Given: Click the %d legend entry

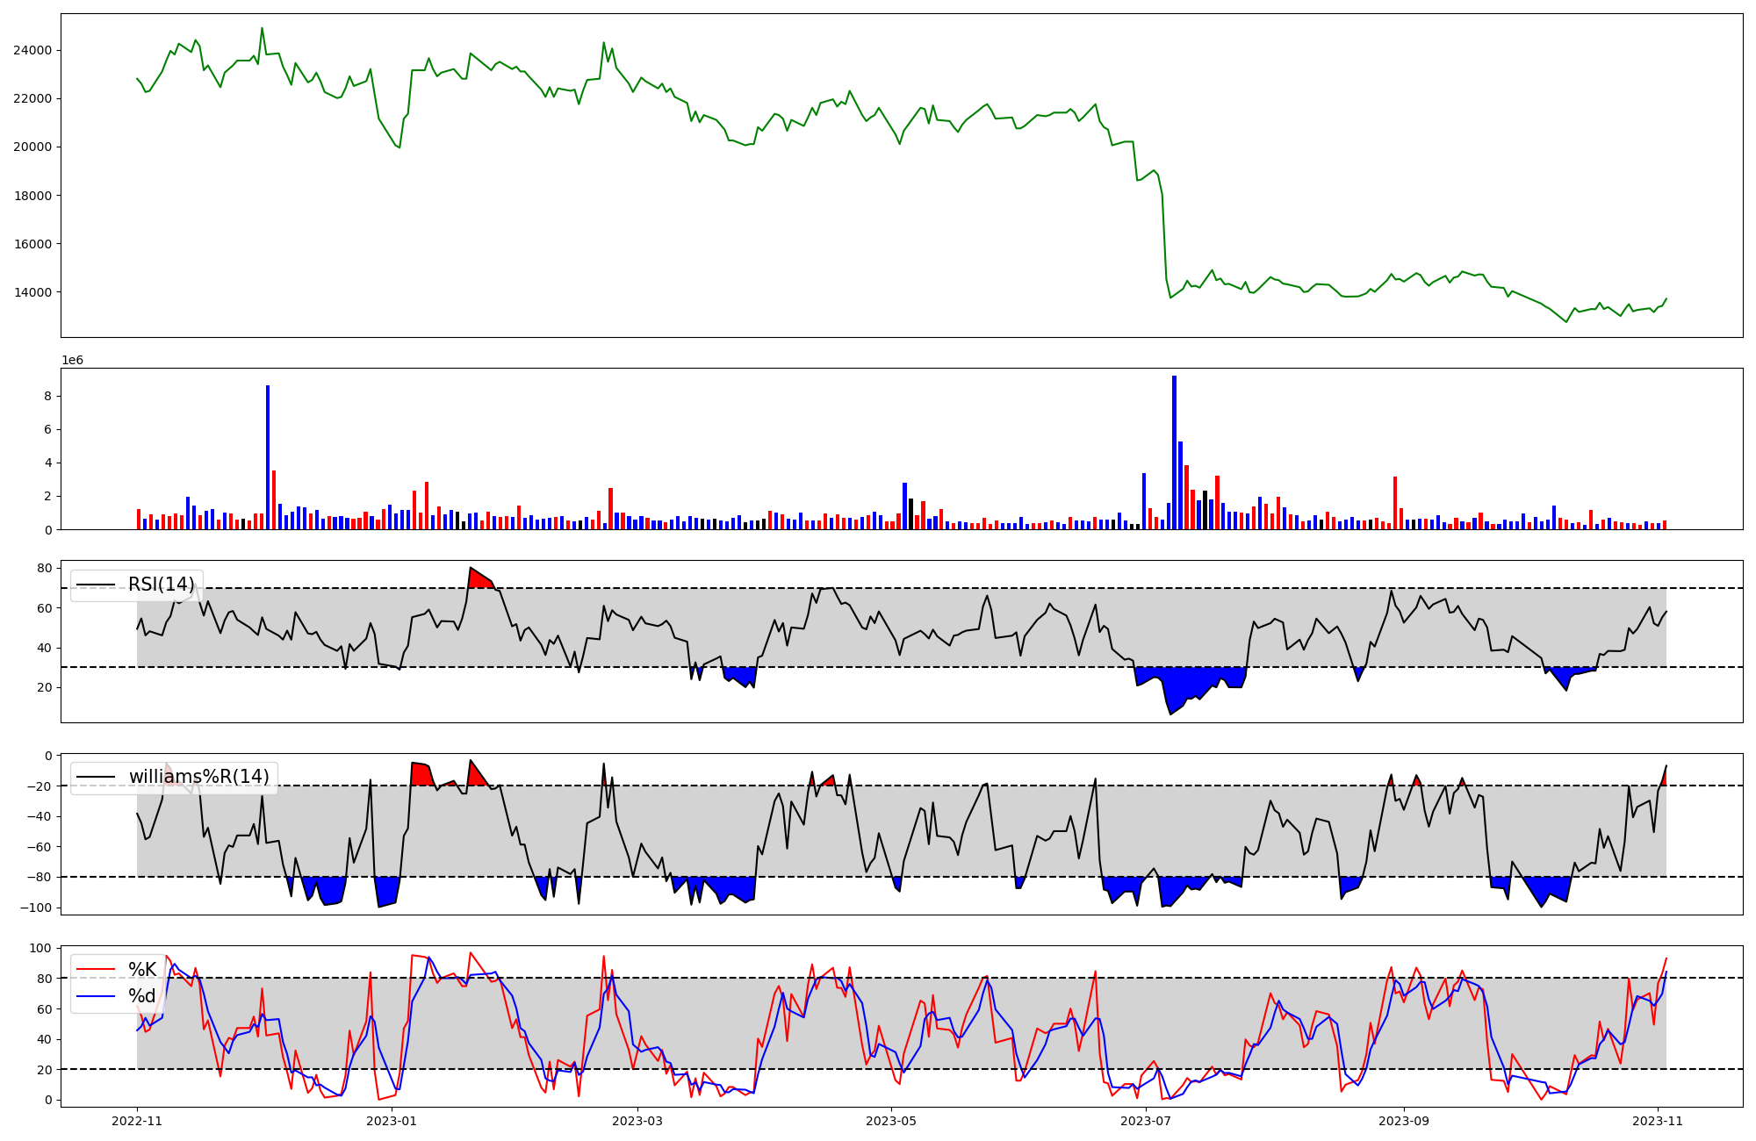Looking at the screenshot, I should click(x=141, y=996).
